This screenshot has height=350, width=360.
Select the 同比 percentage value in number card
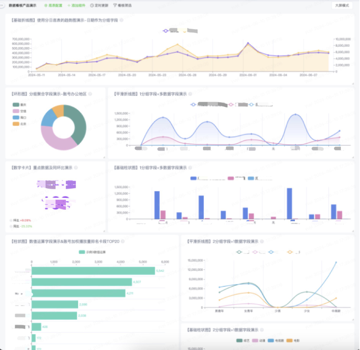tap(26, 226)
